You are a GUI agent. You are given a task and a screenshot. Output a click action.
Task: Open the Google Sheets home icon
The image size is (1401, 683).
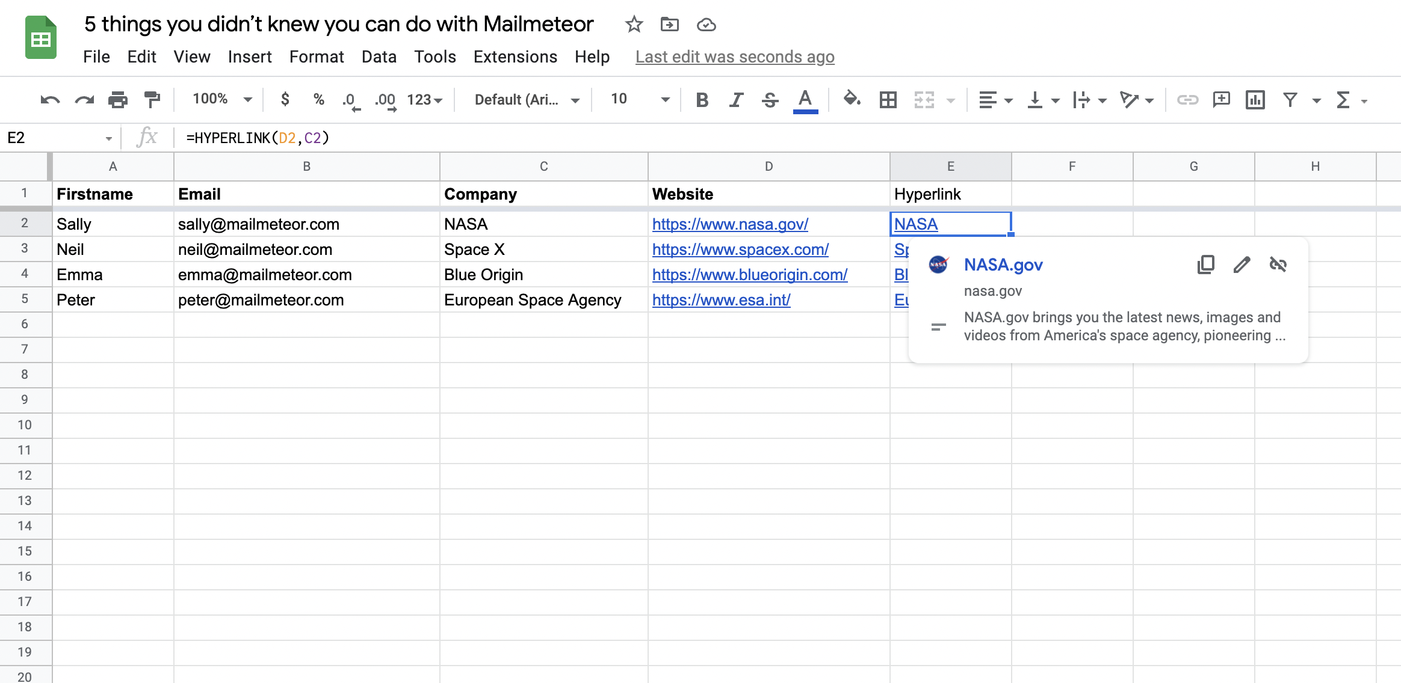click(x=41, y=37)
